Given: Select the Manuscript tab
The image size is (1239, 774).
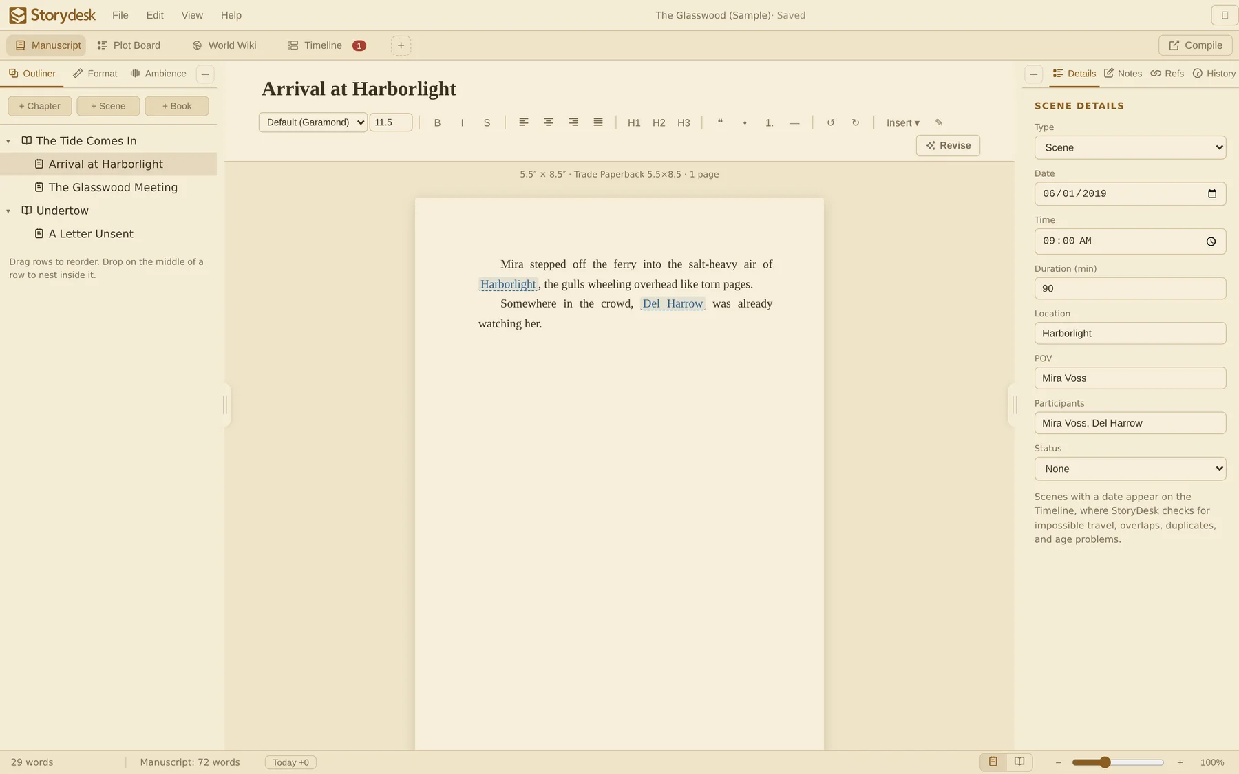Looking at the screenshot, I should point(47,45).
